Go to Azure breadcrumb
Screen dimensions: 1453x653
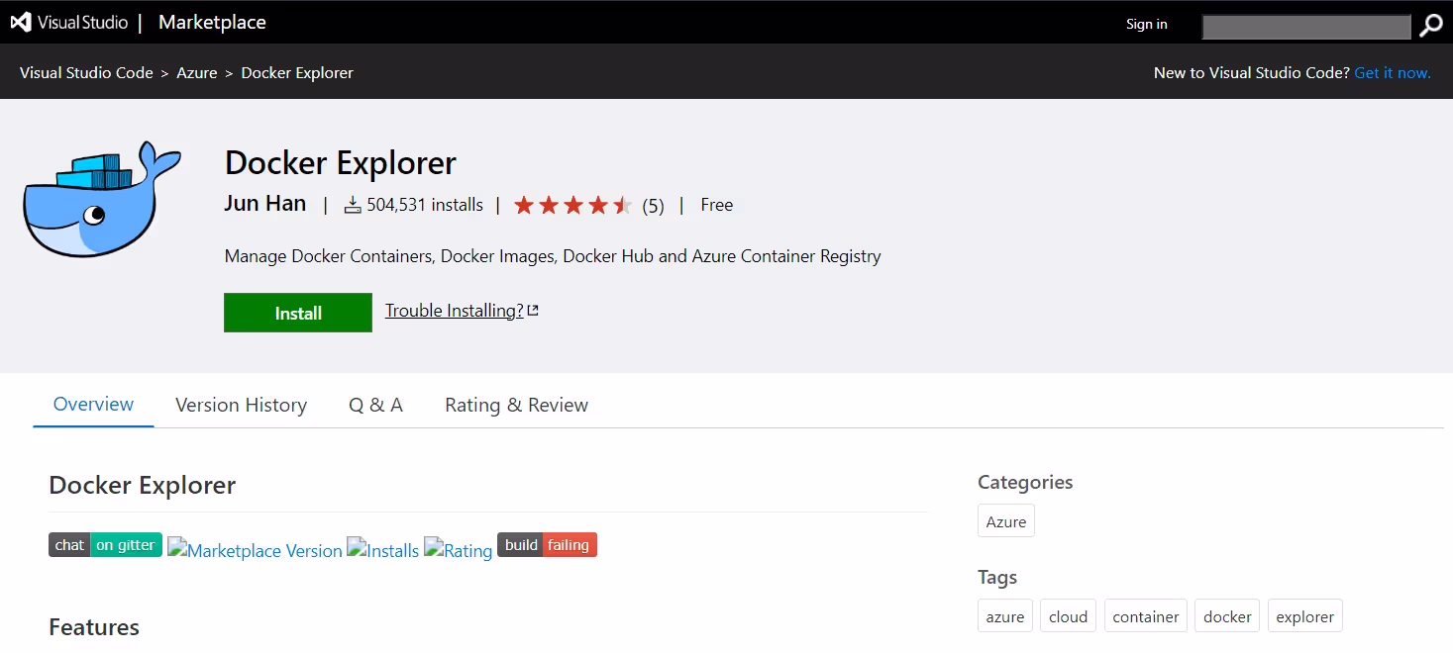point(196,72)
